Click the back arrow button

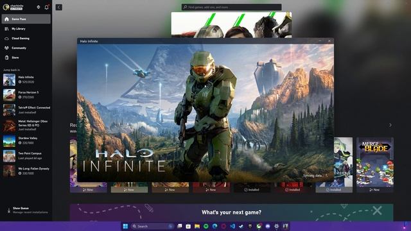pos(58,7)
